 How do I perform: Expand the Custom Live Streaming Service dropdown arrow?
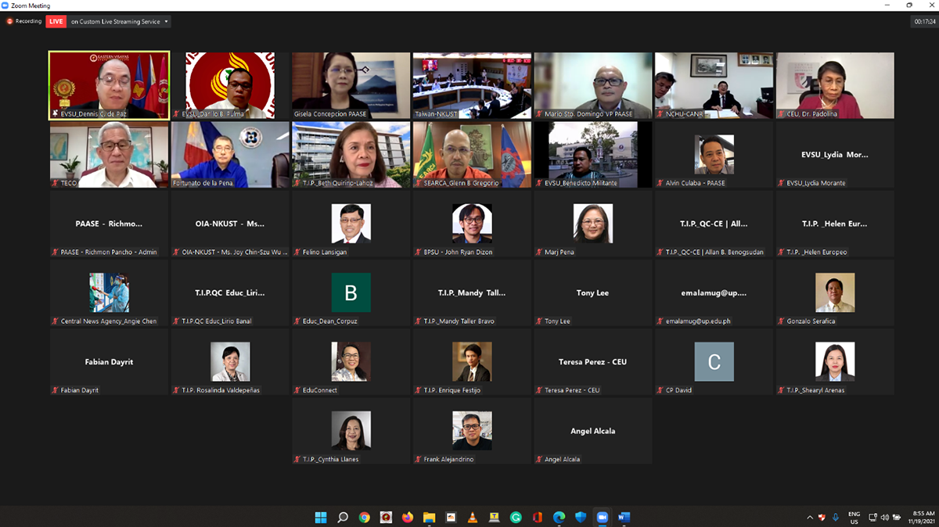(x=167, y=22)
